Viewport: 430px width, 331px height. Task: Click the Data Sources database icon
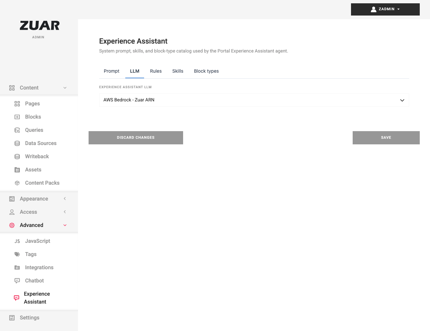pos(17,143)
